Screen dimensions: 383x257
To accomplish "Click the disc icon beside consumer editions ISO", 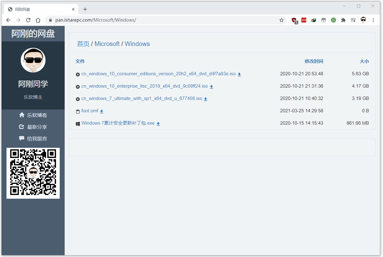I will click(x=78, y=74).
